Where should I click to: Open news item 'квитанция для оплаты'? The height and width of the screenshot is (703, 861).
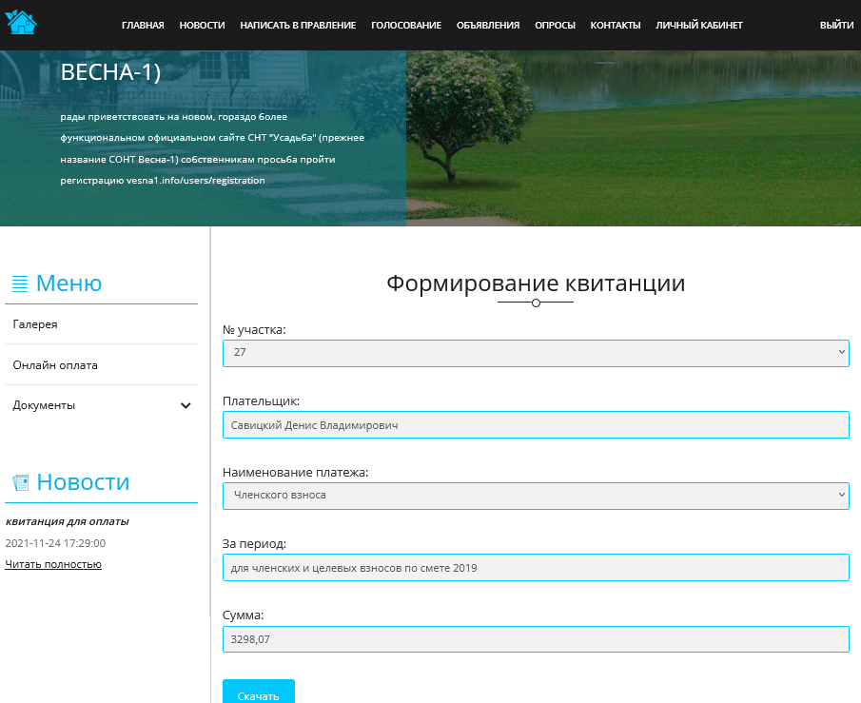[x=68, y=521]
